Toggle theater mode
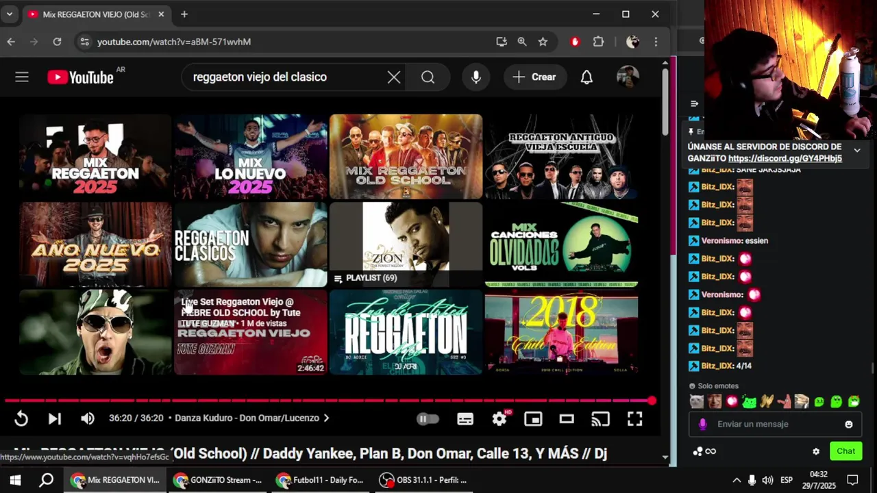 (567, 419)
